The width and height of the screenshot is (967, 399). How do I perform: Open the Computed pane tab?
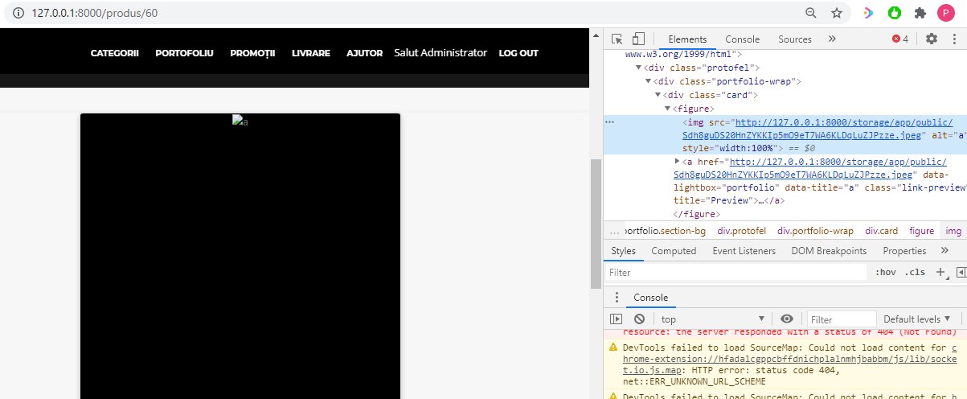point(674,251)
